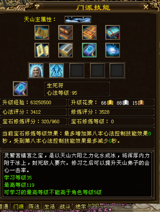The image size is (160, 212).
Task: Click the 天山主属性 snow mountain banner
Action: (78, 19)
